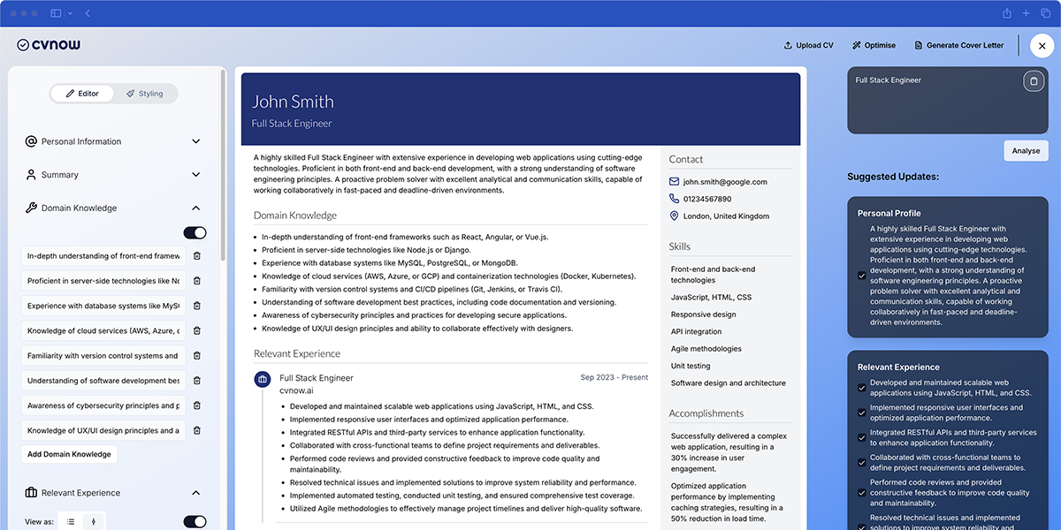Click the Analyse button
Viewport: 1061px width, 530px height.
coord(1026,151)
